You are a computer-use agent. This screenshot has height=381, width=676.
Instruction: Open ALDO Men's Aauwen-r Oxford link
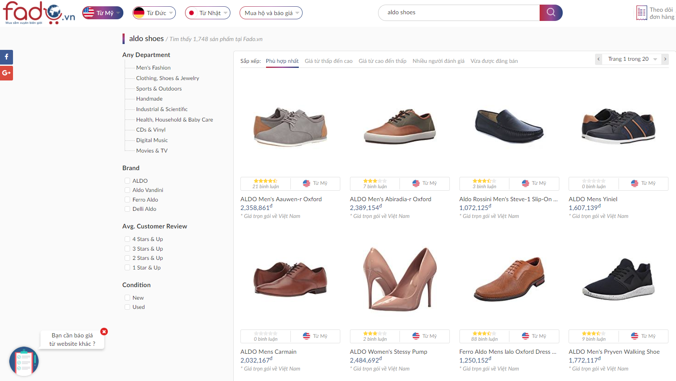click(x=281, y=199)
